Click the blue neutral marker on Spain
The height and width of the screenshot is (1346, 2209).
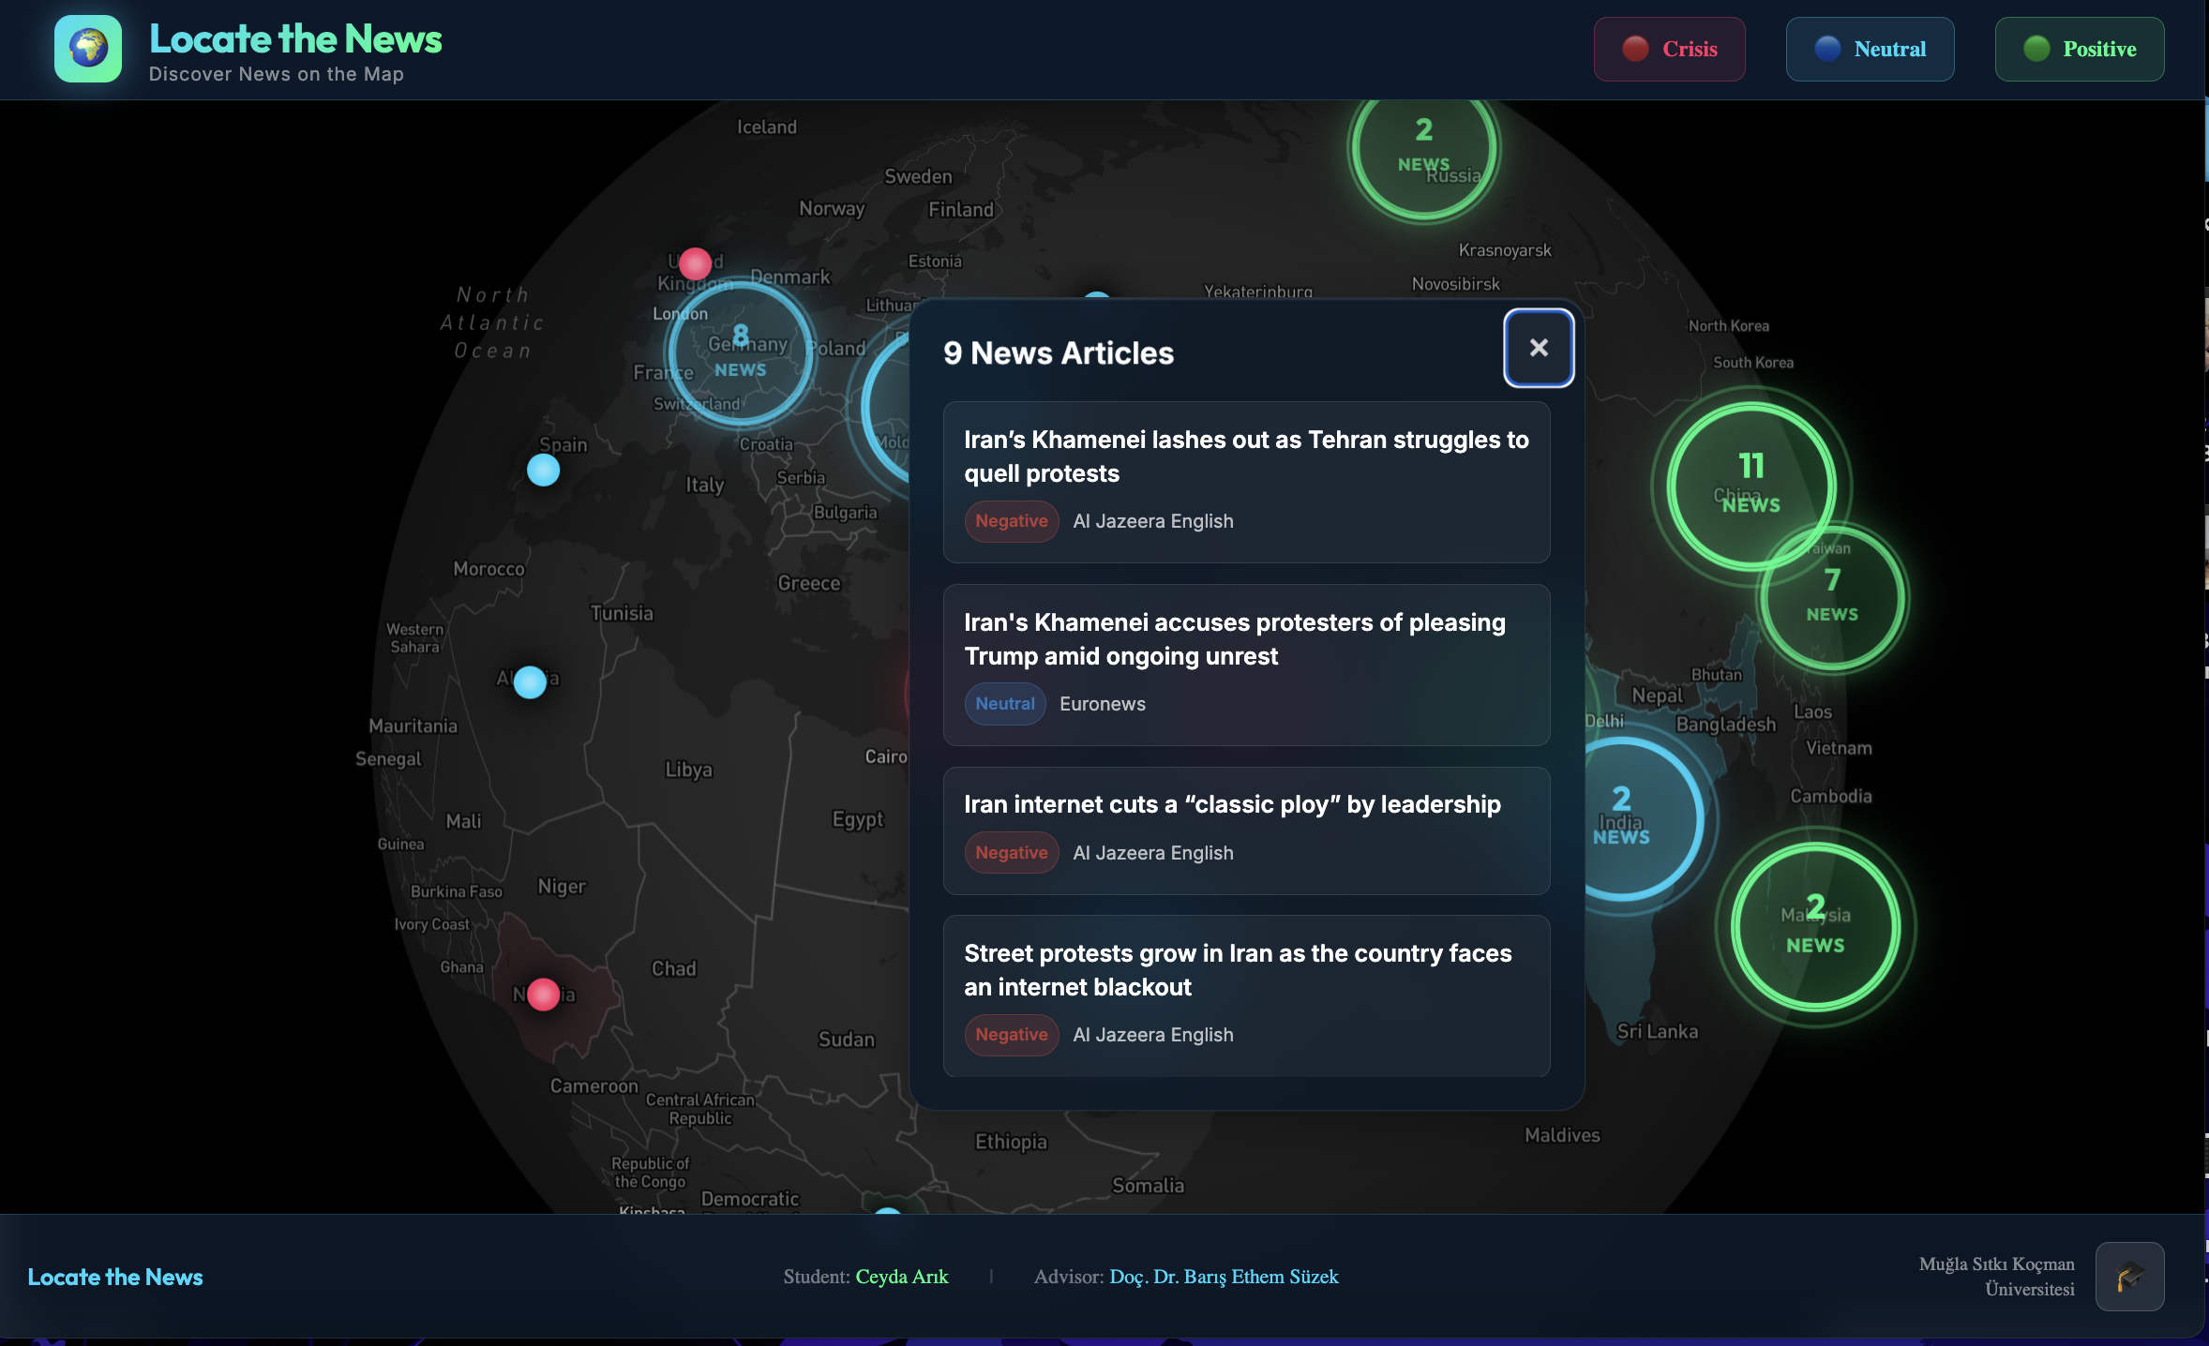tap(543, 470)
